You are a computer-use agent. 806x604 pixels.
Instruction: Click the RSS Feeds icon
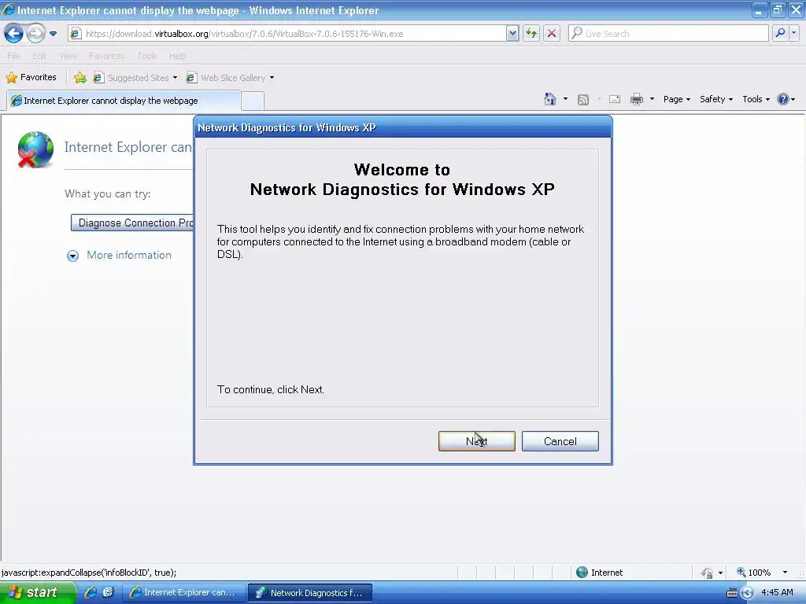[583, 100]
